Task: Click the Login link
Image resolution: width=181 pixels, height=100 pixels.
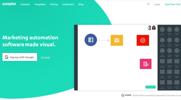Action: coord(157,4)
